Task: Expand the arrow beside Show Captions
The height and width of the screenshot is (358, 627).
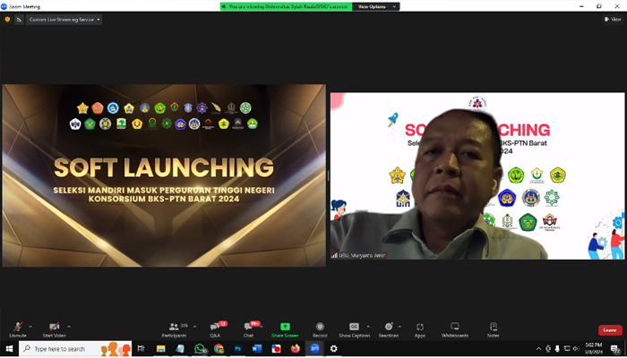Action: click(x=368, y=327)
